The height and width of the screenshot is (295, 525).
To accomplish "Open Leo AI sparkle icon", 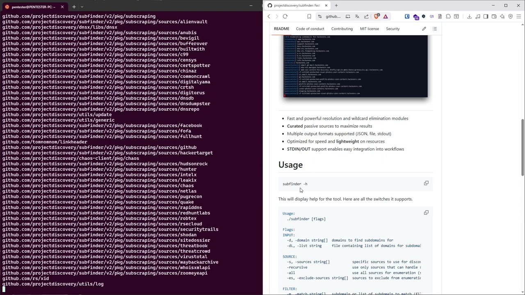I will tap(502, 16).
